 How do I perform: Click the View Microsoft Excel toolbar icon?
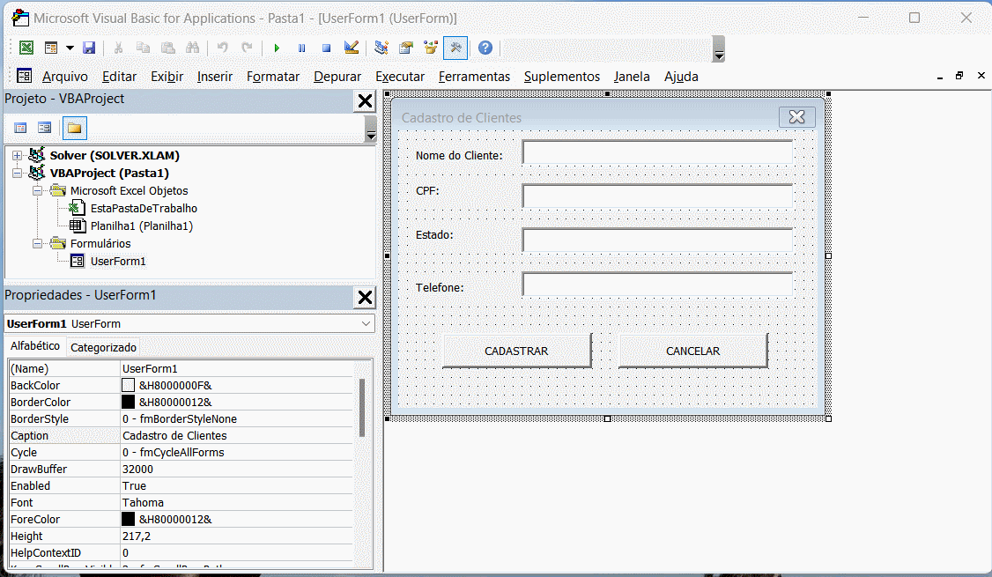pos(26,48)
